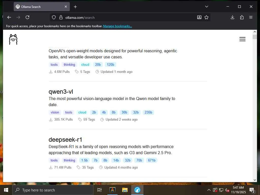Viewport: 260px width, 195px height.
Task: Open tracking protection shield icon
Action: [x=54, y=18]
